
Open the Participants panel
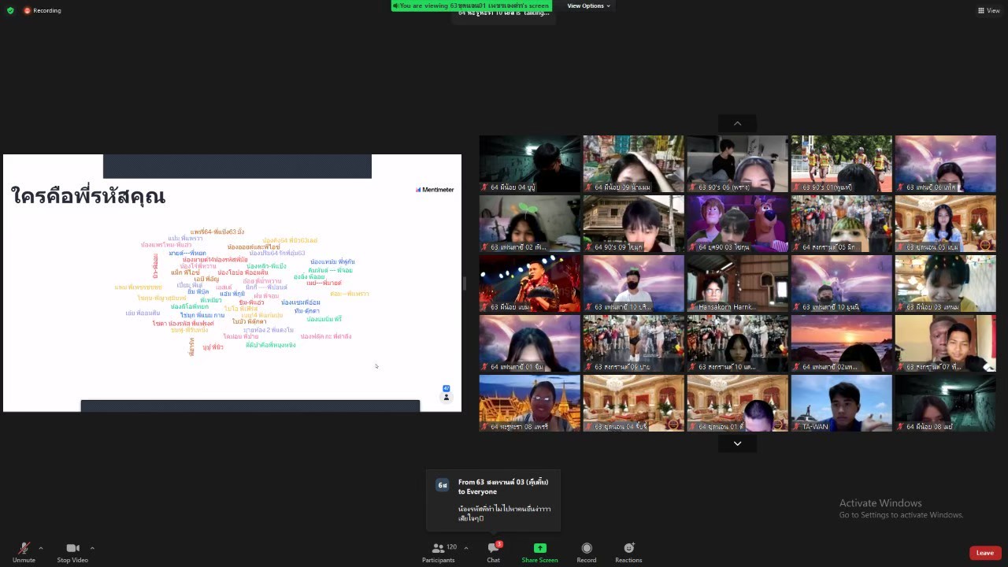point(439,550)
